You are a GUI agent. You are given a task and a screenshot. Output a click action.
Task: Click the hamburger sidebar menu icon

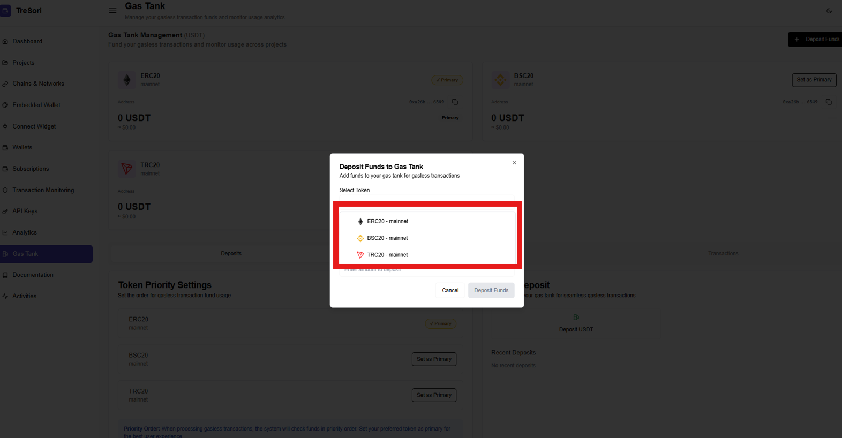point(112,11)
